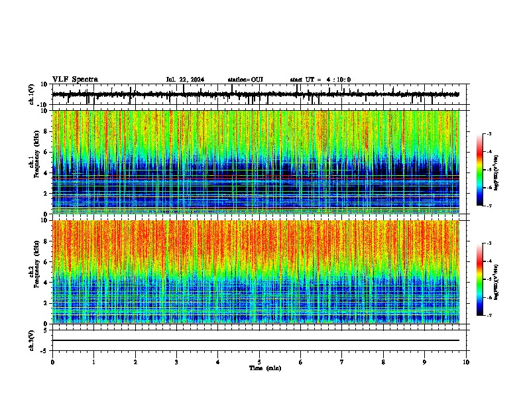Click the time-axis tick label 0
525x406 pixels.
[52, 362]
